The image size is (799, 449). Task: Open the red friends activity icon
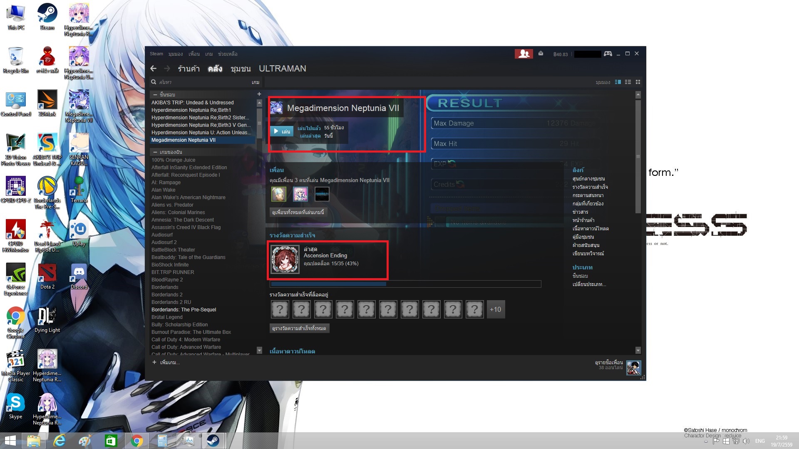tap(524, 54)
